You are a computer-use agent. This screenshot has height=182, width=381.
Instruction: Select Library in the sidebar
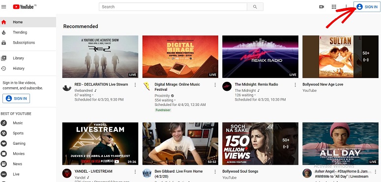point(28,58)
